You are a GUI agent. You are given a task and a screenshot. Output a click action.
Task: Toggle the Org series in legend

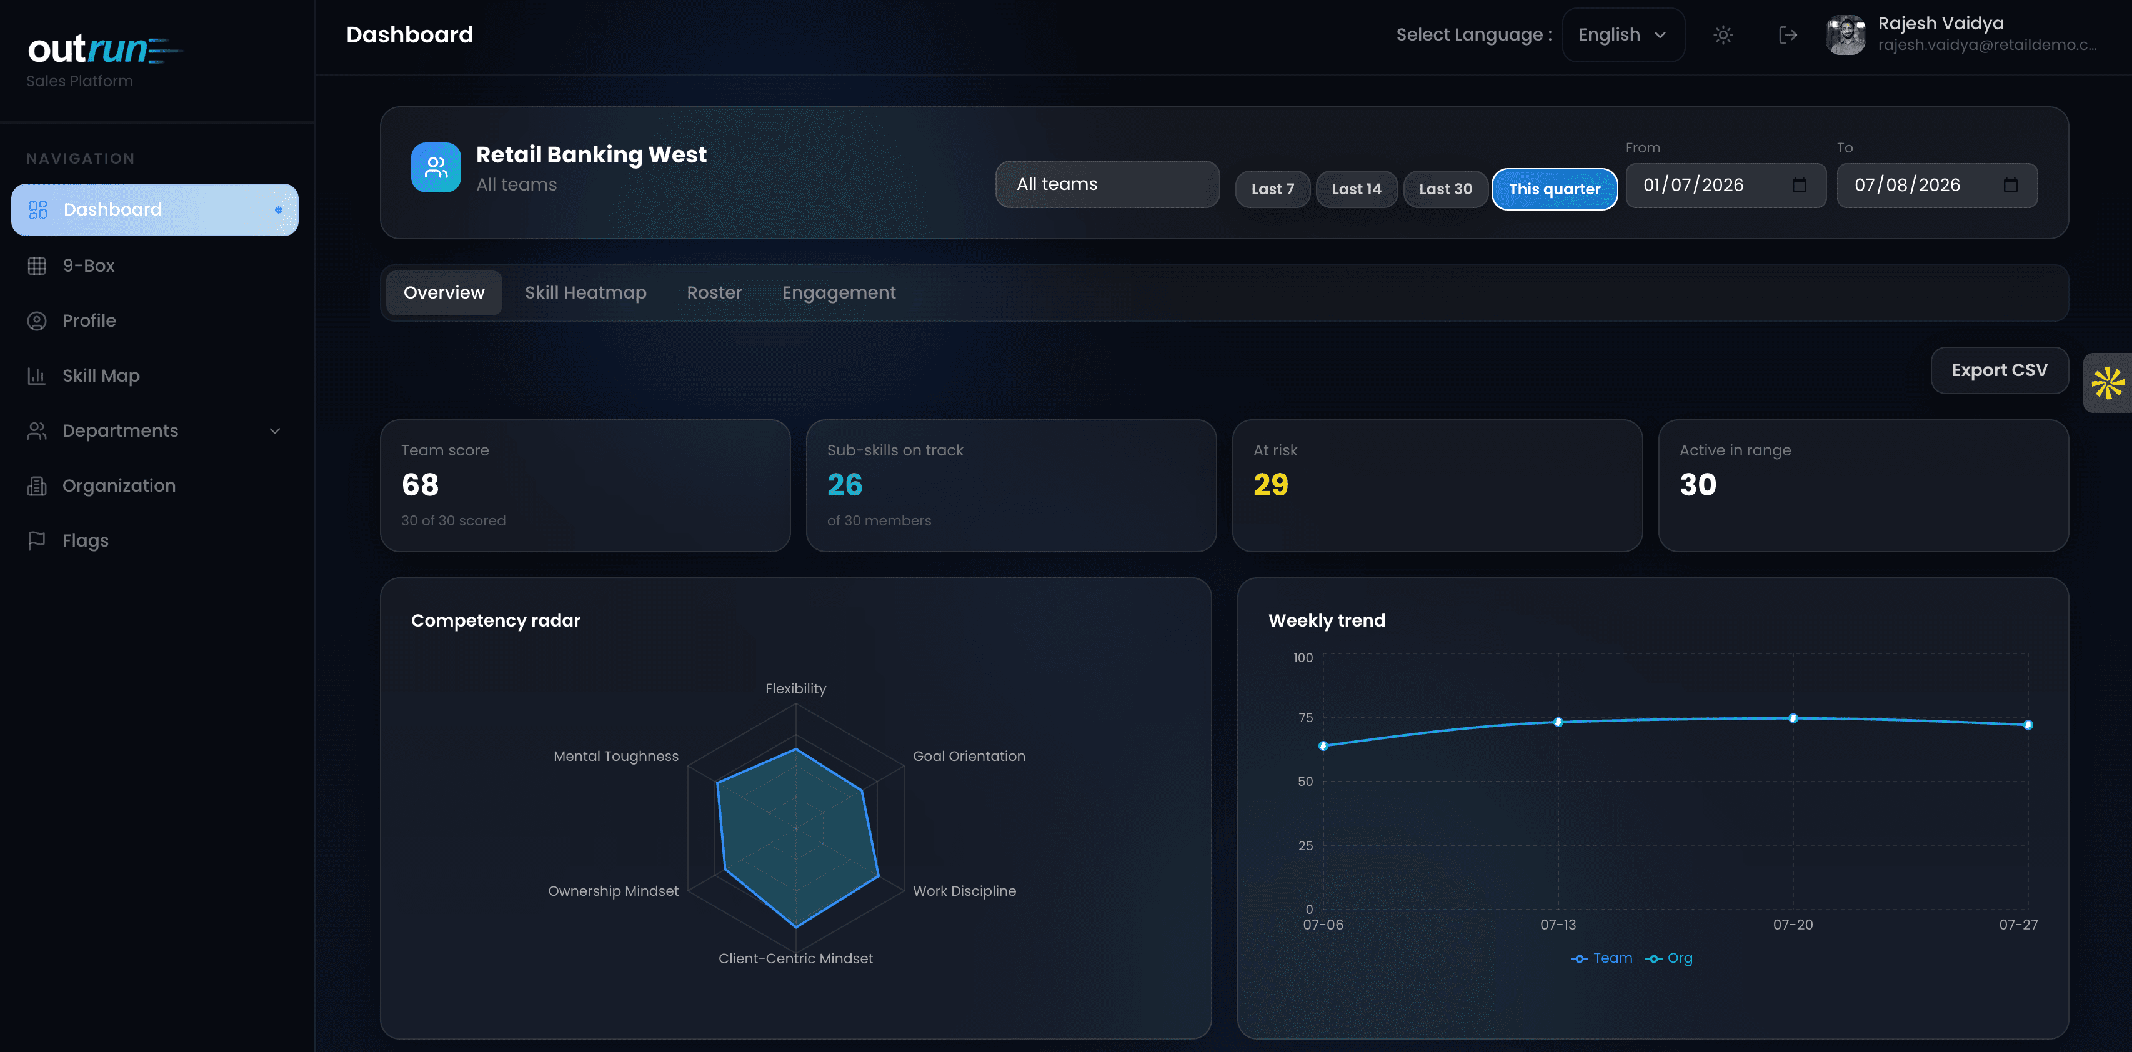[x=1668, y=958]
